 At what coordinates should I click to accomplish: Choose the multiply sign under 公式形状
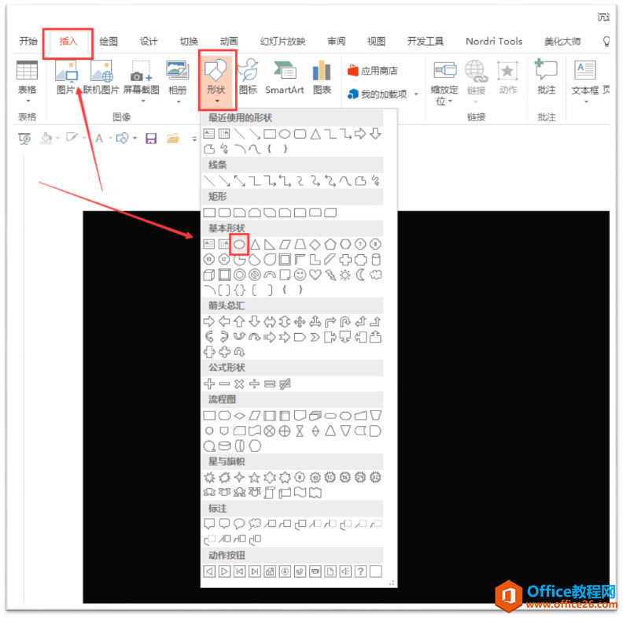(239, 383)
